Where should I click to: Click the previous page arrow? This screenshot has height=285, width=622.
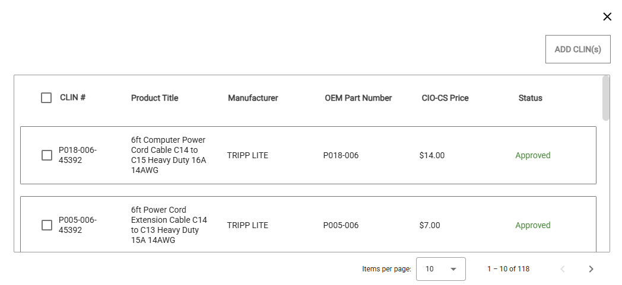563,269
